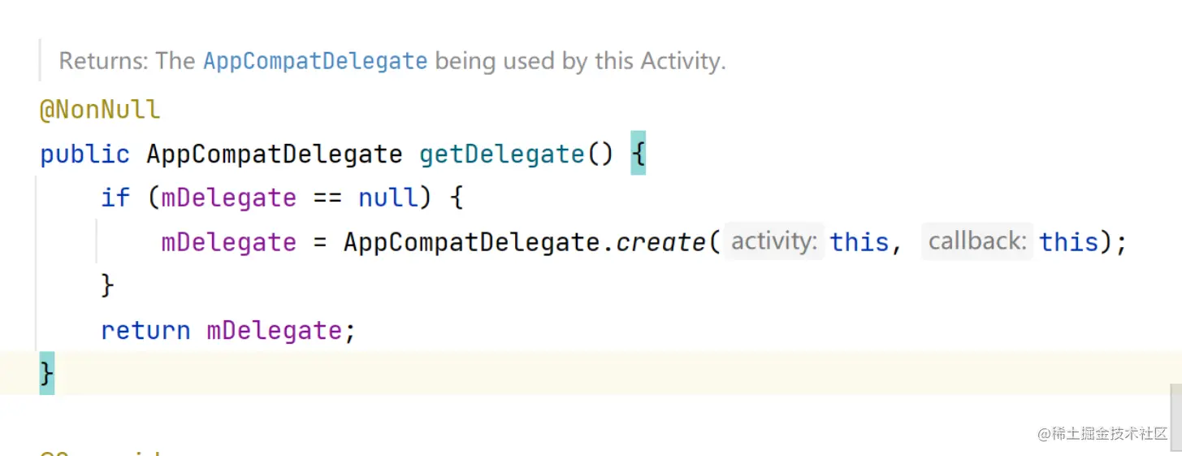Click the return keyword
Viewport: 1182px width, 456px height.
click(145, 330)
